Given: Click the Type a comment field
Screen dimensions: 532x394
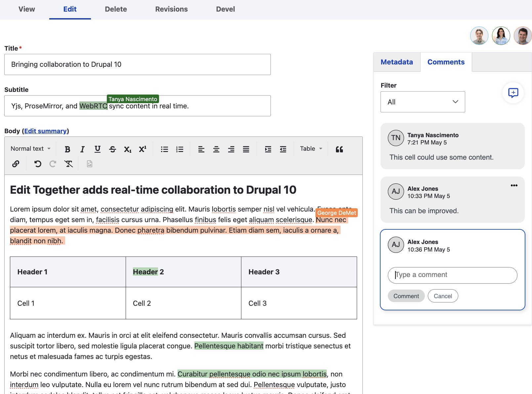Looking at the screenshot, I should tap(452, 275).
